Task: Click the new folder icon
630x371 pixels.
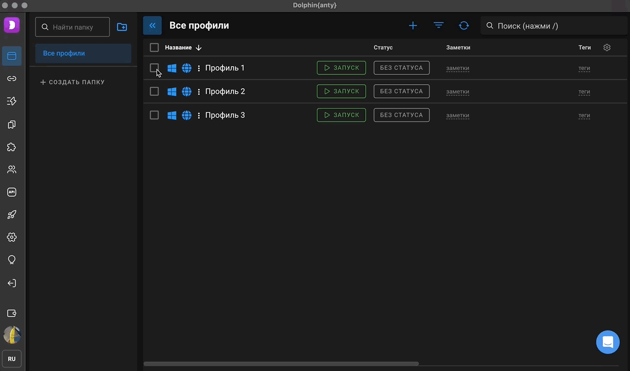Action: tap(122, 27)
